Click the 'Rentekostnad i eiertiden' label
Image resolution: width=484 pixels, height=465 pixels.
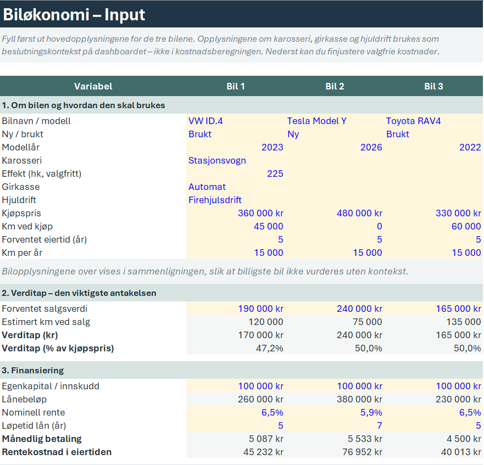point(57,452)
